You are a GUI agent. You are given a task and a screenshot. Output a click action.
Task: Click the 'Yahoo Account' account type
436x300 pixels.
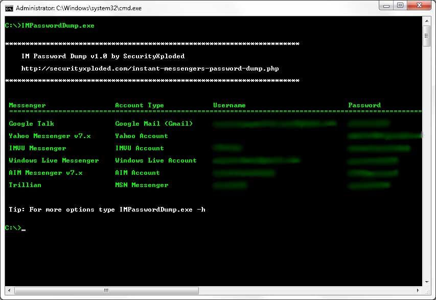tap(142, 136)
